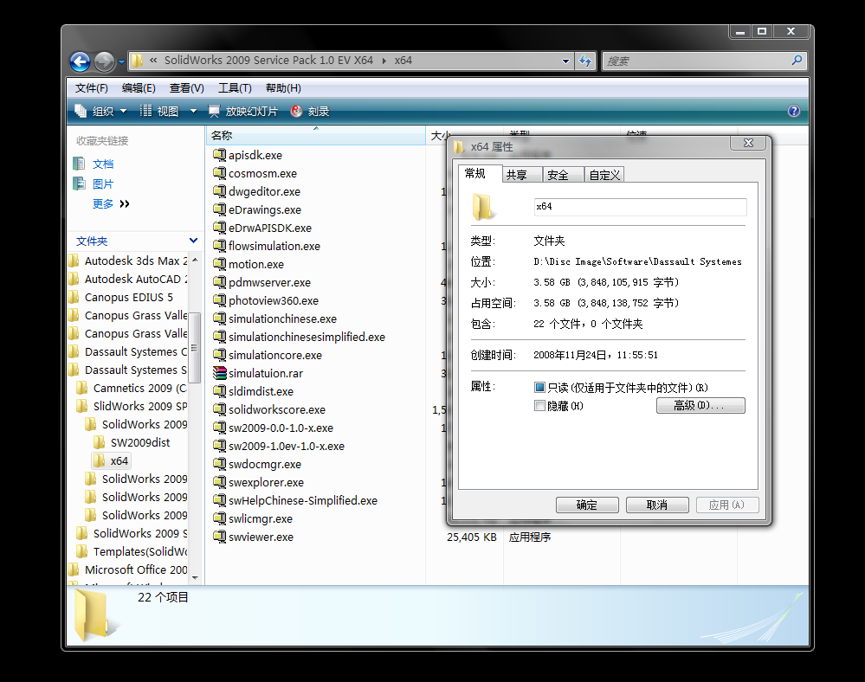The width and height of the screenshot is (865, 682).
Task: Show 更多 favorite links
Action: 110,204
